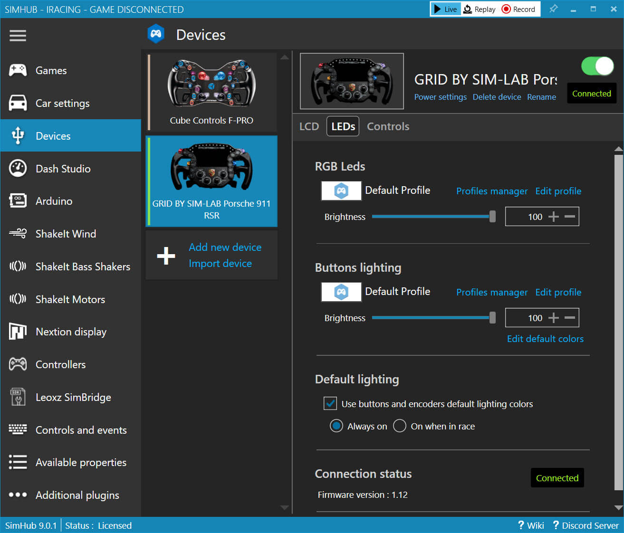The height and width of the screenshot is (533, 624).
Task: Open the hamburger menu icon
Action: (x=18, y=36)
